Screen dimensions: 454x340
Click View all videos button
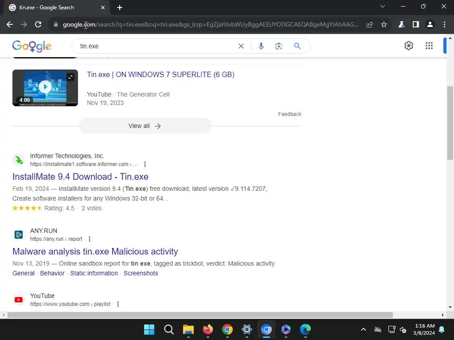point(145,126)
